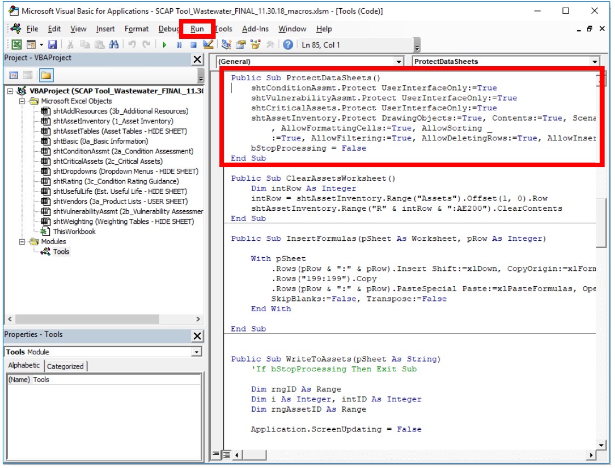Save the project with the floppy icon
Image resolution: width=615 pixels, height=468 pixels.
pyautogui.click(x=53, y=45)
